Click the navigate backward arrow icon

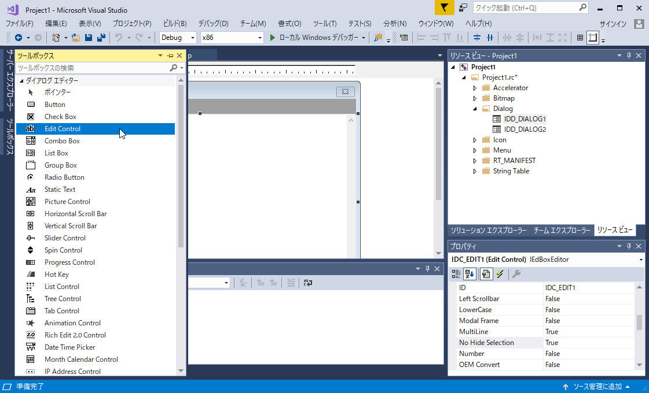[x=18, y=38]
